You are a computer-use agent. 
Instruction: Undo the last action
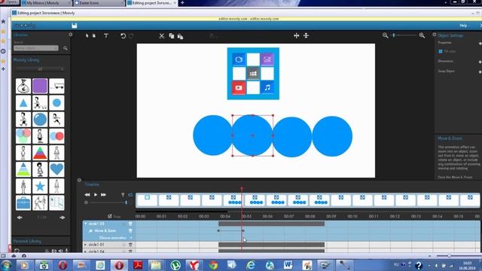[123, 36]
